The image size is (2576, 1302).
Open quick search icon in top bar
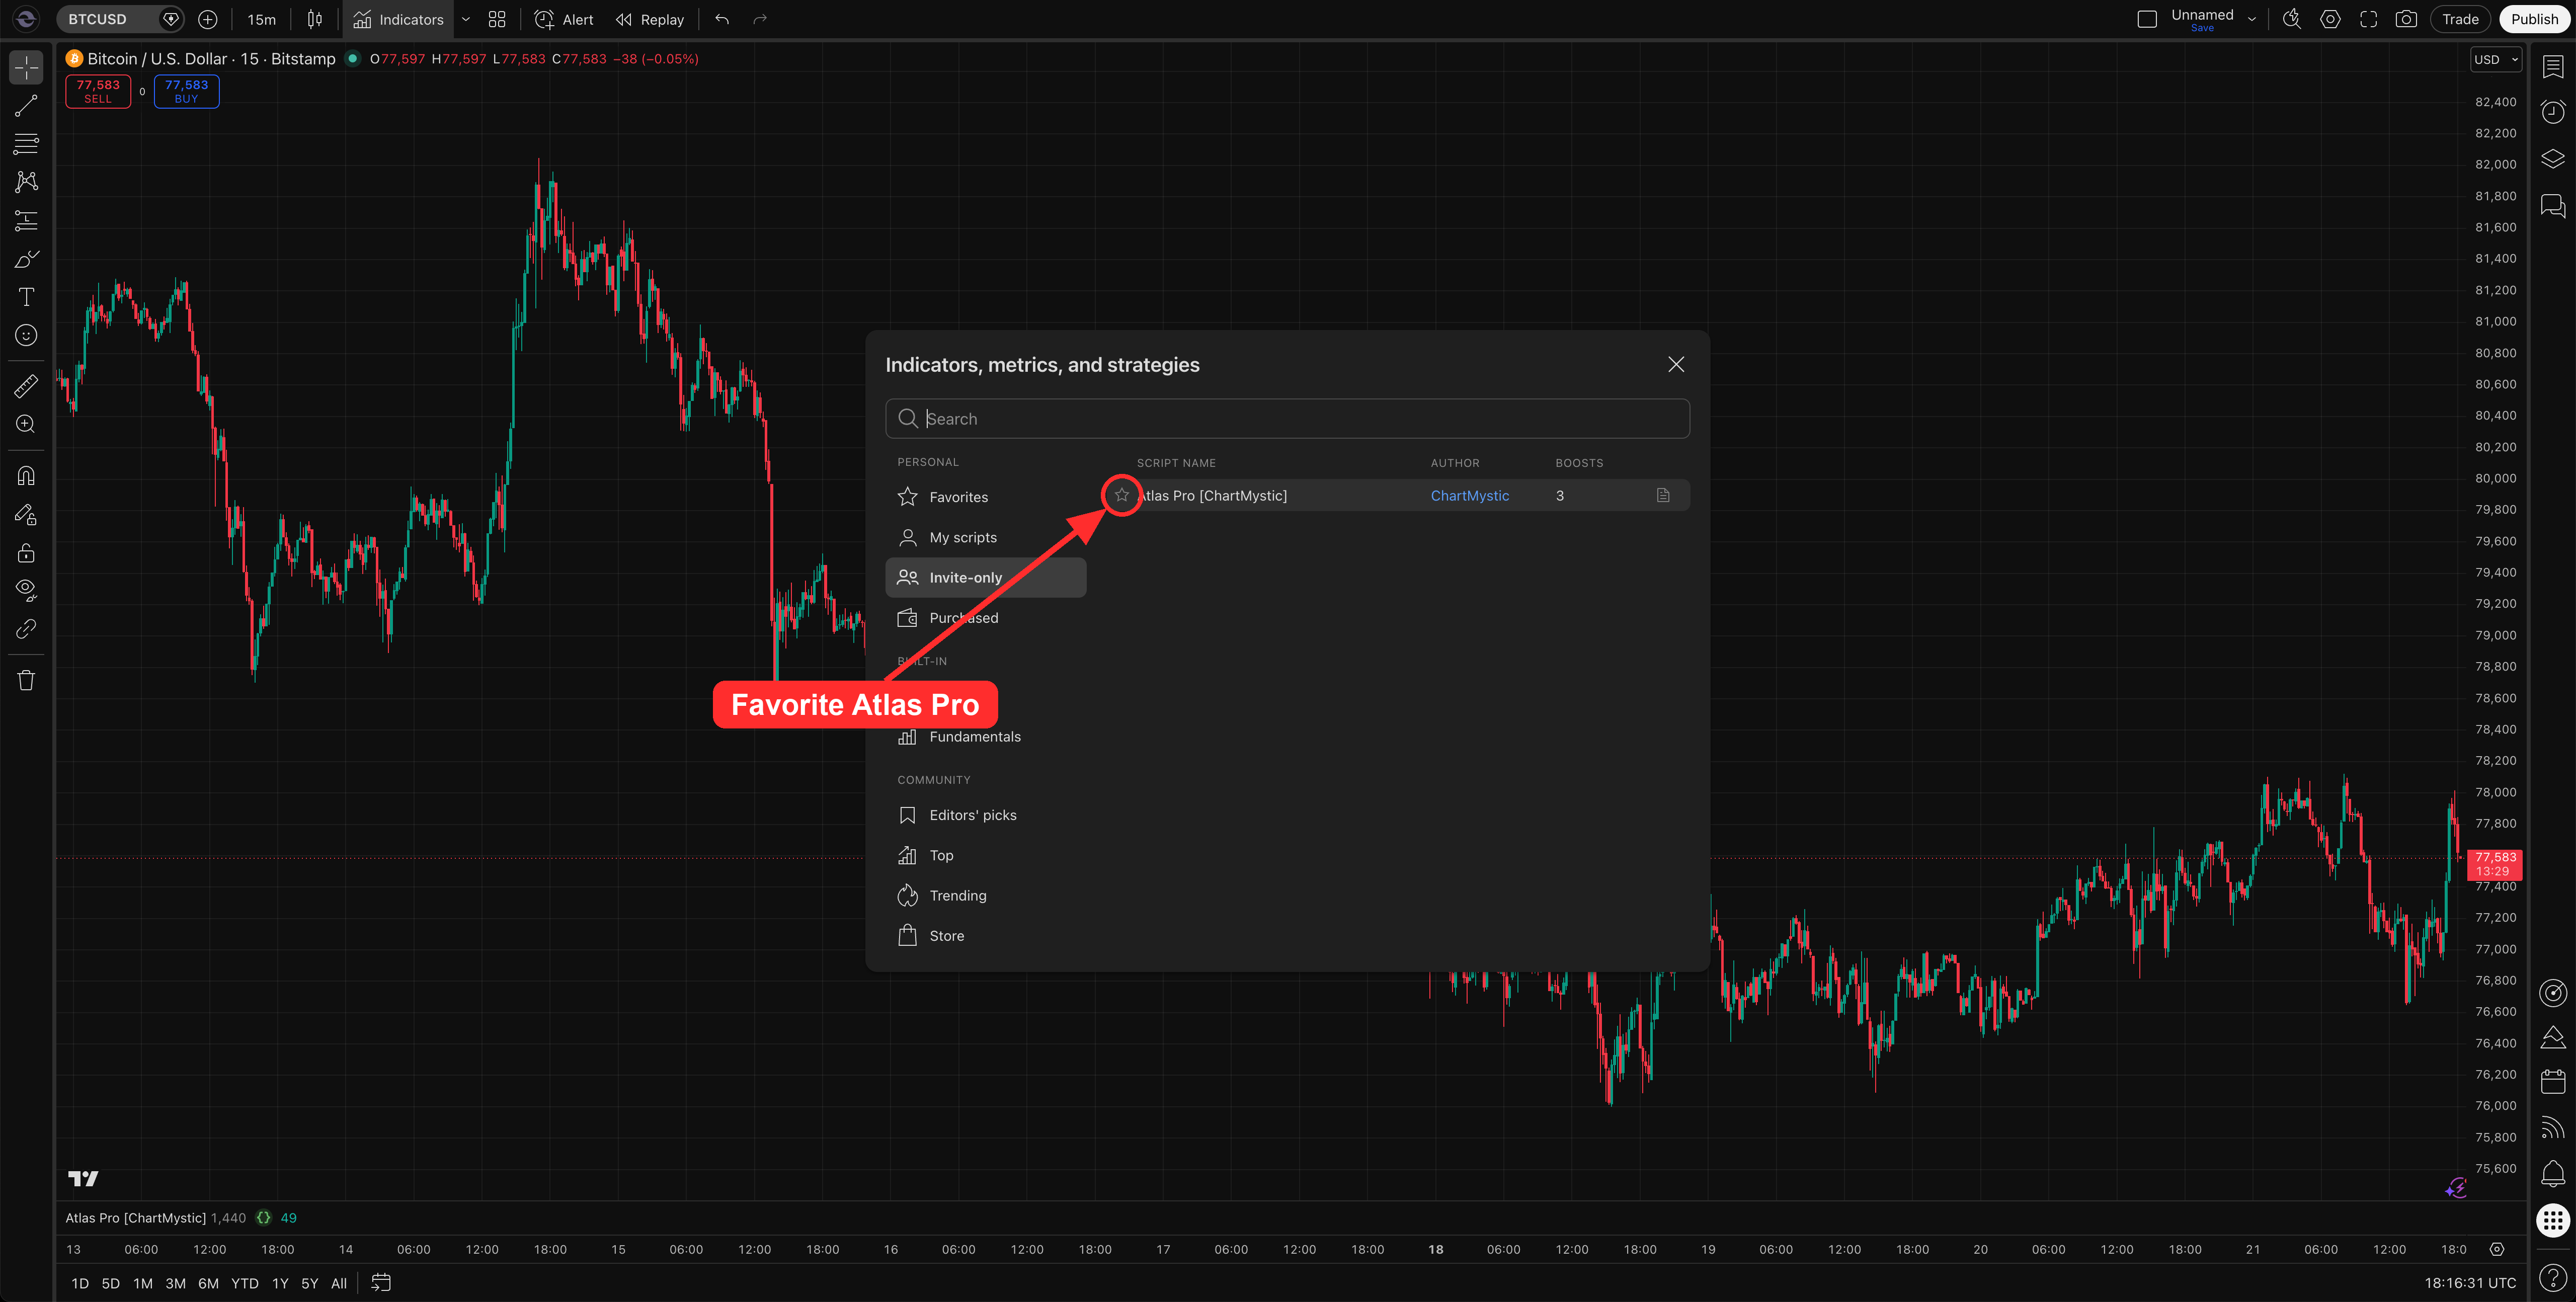(x=2292, y=19)
